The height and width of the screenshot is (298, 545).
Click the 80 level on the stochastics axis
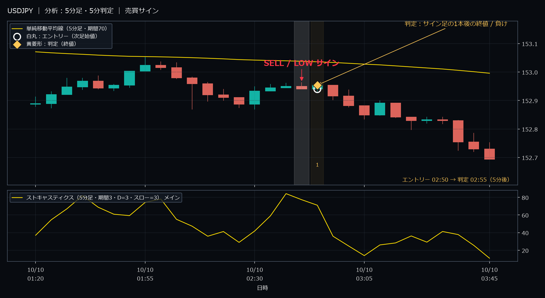click(525, 198)
